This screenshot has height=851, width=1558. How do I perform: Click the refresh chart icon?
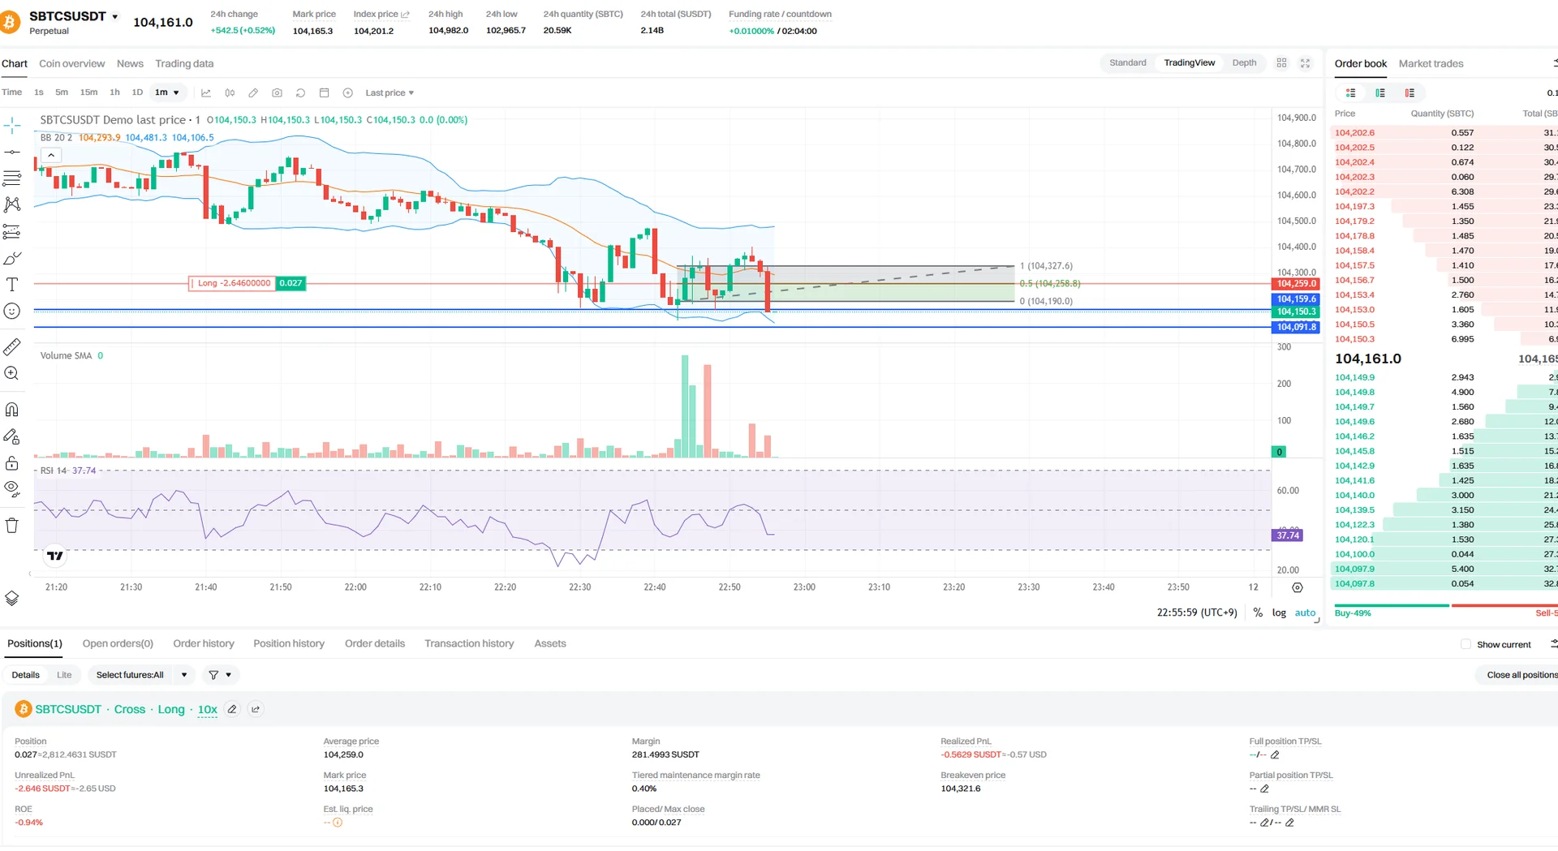300,92
